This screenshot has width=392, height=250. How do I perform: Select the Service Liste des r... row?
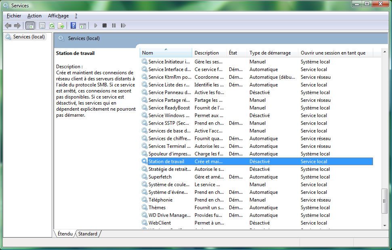256,84
